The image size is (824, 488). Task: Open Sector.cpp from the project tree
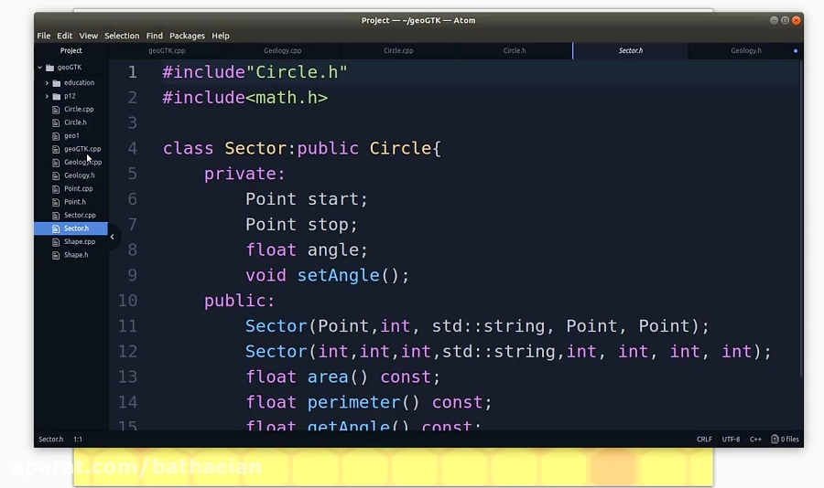pos(80,216)
